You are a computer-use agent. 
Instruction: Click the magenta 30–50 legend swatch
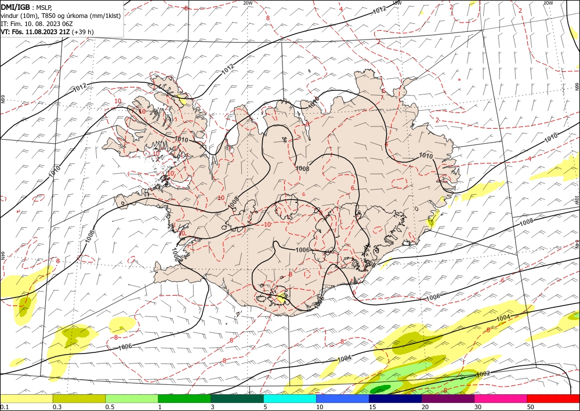click(501, 398)
